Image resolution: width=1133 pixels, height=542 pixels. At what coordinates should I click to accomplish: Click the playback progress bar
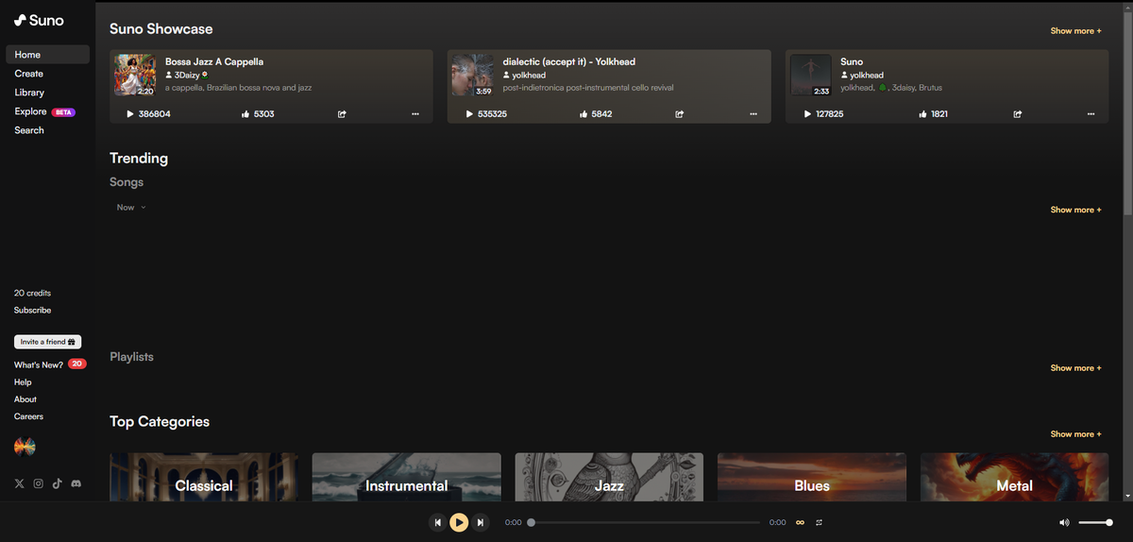click(645, 522)
